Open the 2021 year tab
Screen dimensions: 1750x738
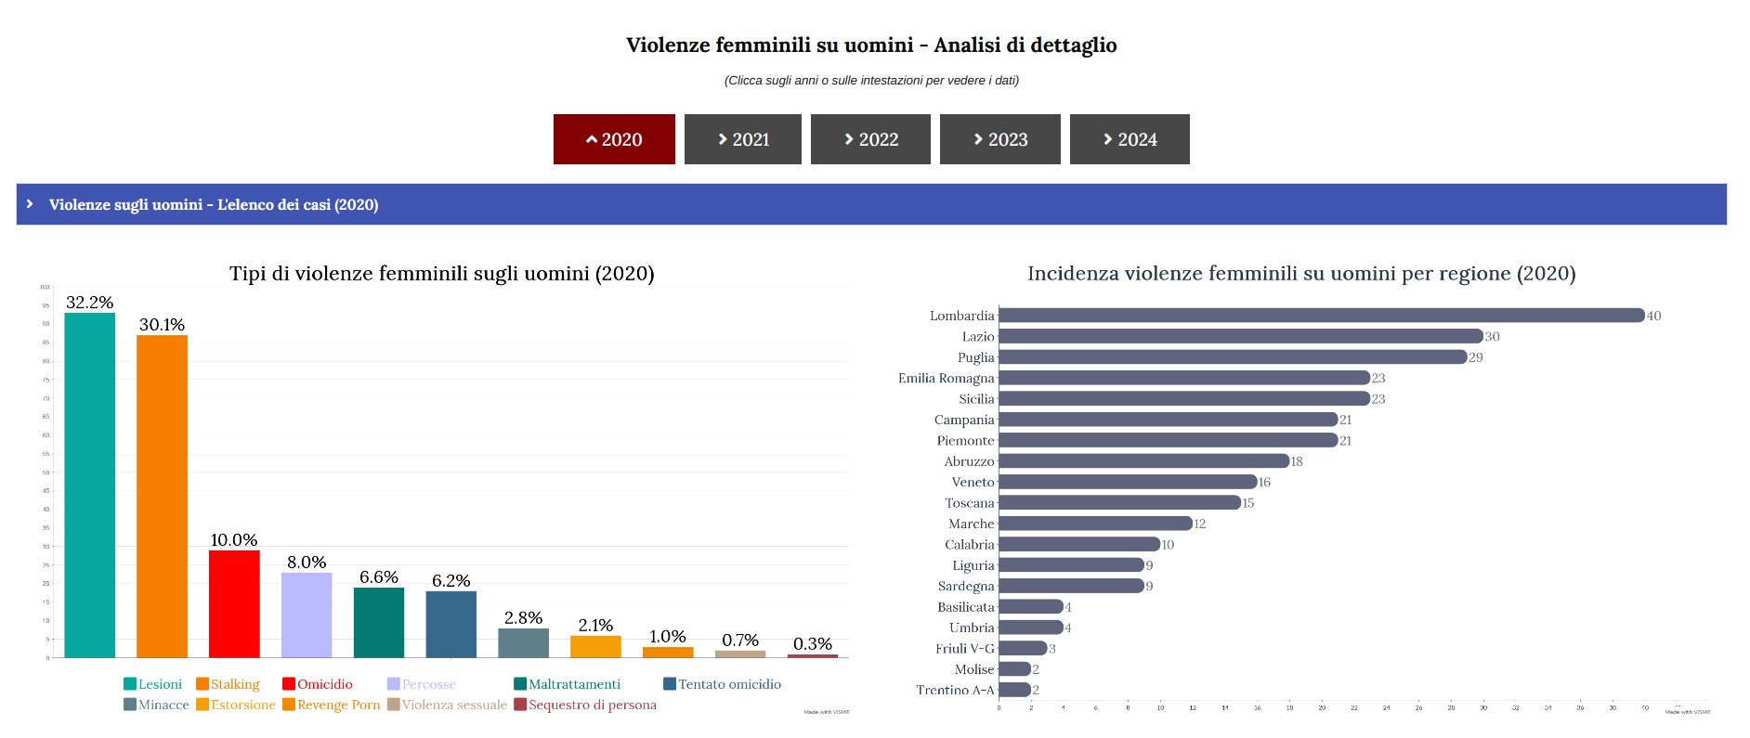(743, 139)
